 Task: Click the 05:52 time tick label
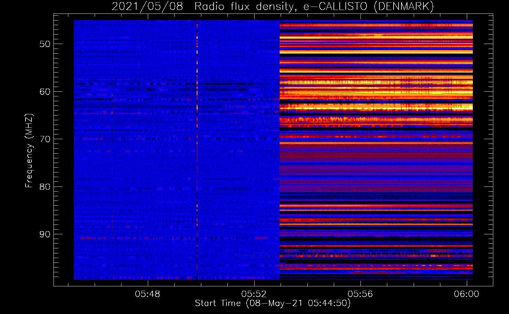254,294
